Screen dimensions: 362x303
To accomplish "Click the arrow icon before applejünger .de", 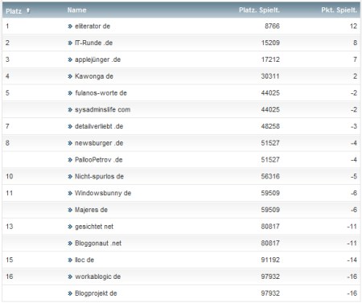I will pyautogui.click(x=70, y=59).
